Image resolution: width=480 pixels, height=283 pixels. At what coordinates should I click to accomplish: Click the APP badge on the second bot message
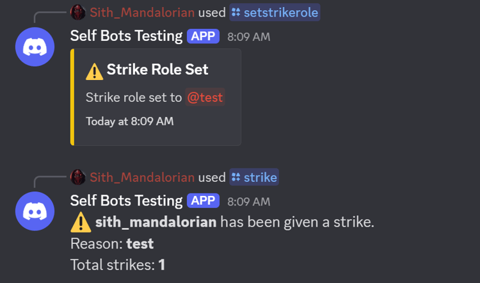coord(204,201)
